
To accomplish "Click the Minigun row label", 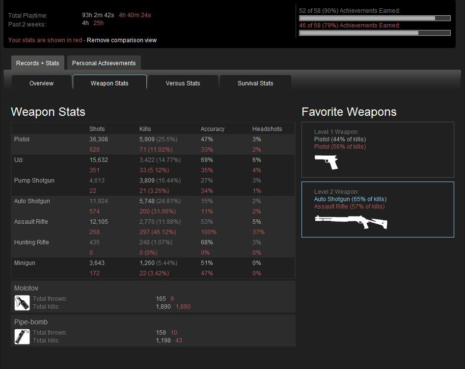I will (25, 263).
